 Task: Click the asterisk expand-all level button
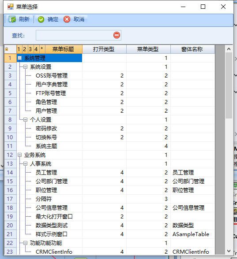pos(42,49)
